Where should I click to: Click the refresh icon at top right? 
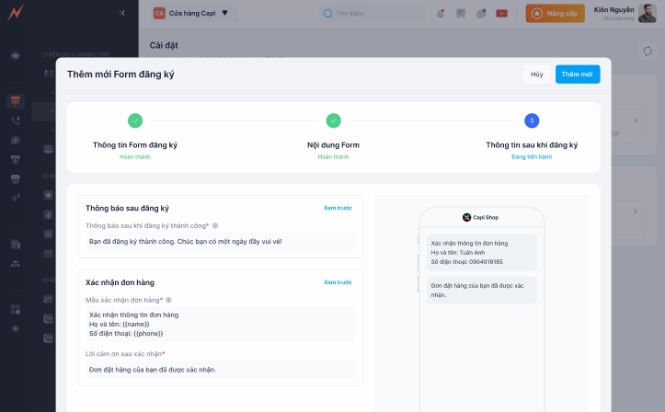(647, 51)
